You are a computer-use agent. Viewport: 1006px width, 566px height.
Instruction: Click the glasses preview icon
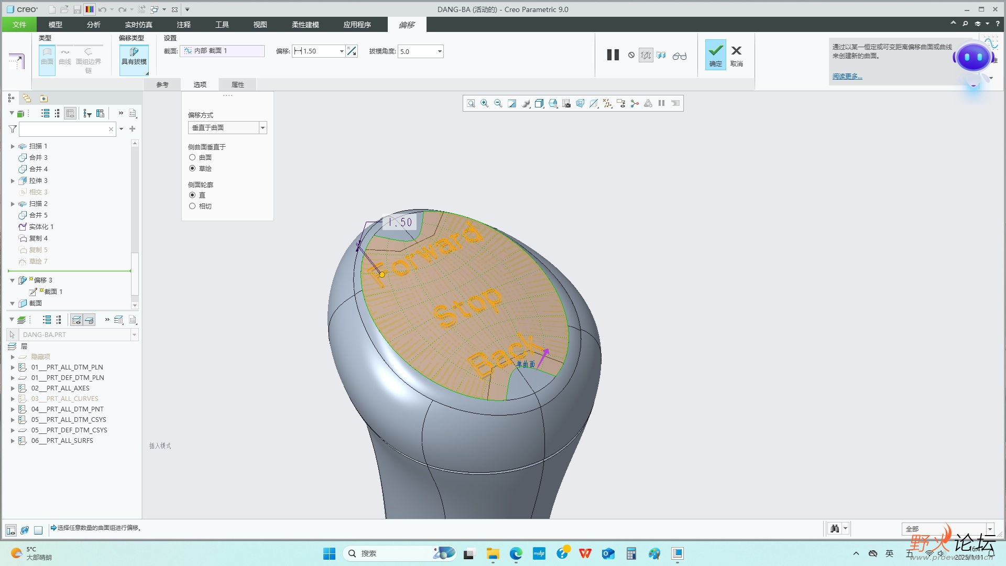click(x=680, y=56)
